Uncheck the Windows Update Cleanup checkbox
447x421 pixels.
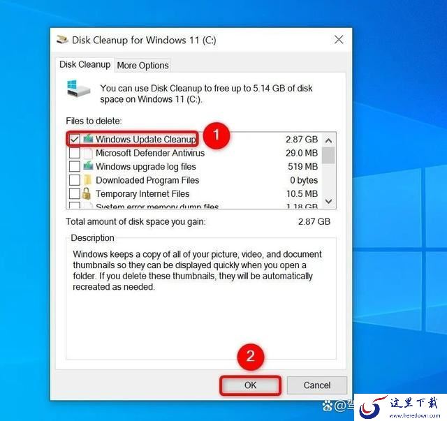(75, 139)
